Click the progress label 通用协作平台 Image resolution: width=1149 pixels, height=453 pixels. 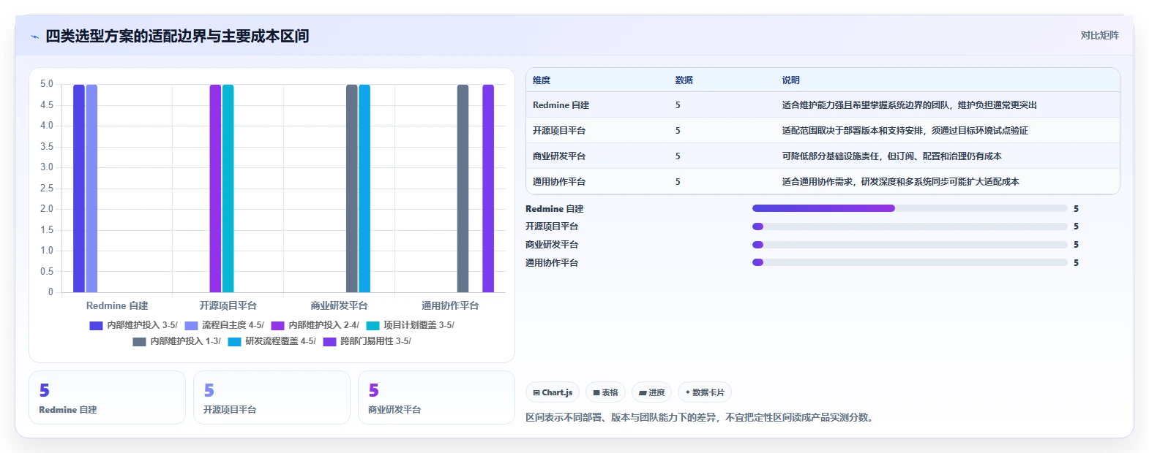552,263
